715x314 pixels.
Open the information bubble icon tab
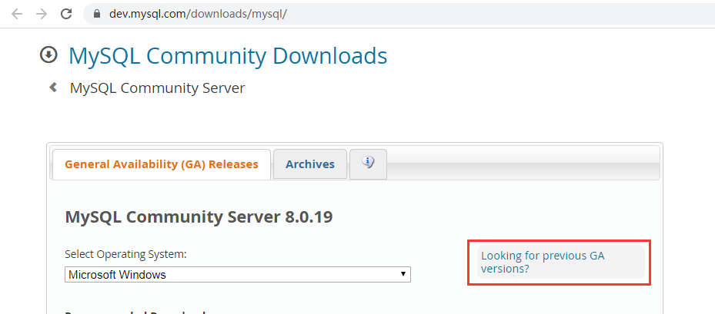point(369,163)
